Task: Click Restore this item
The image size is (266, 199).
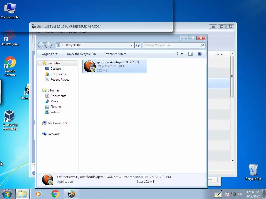Action: (x=115, y=54)
